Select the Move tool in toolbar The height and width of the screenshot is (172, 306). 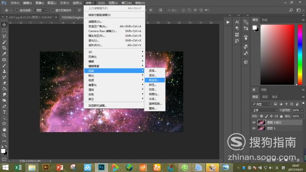[4, 25]
